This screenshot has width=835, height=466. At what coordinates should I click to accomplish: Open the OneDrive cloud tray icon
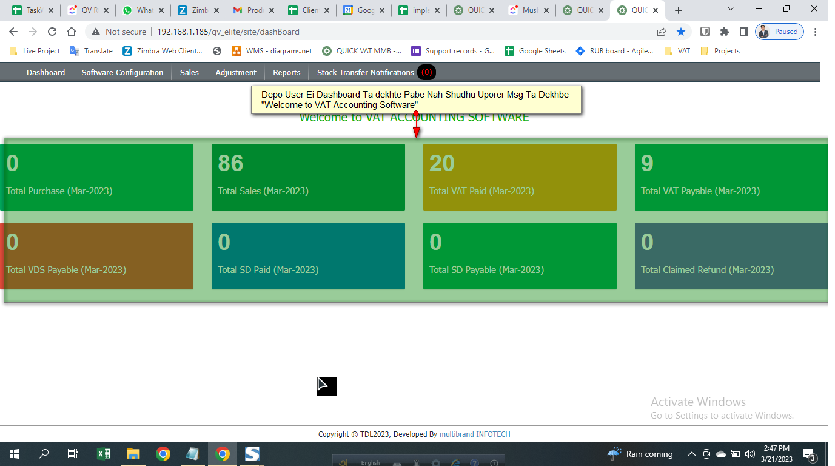point(721,454)
